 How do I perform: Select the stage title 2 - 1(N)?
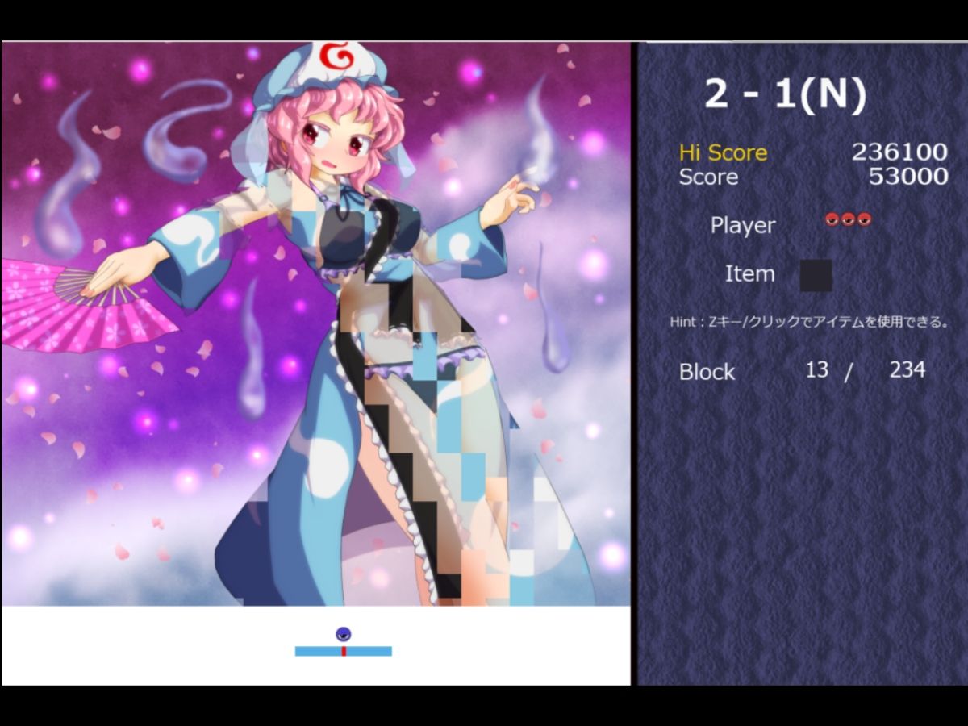(x=786, y=94)
